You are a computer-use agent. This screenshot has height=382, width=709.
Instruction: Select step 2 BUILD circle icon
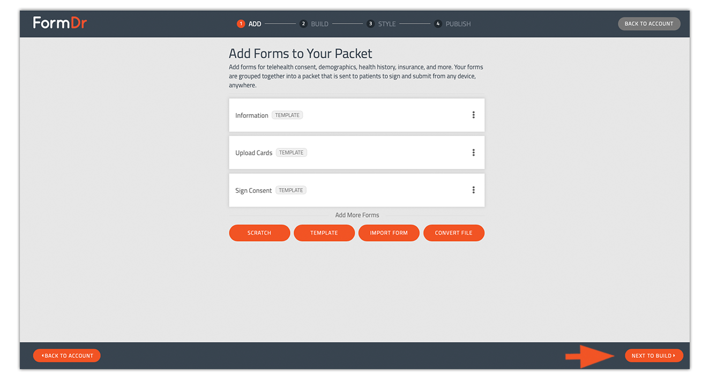(303, 24)
